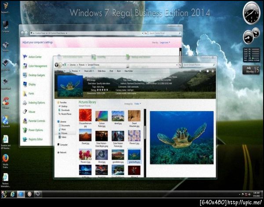Open Mouse settings icon in Control Panel

pos(25,112)
